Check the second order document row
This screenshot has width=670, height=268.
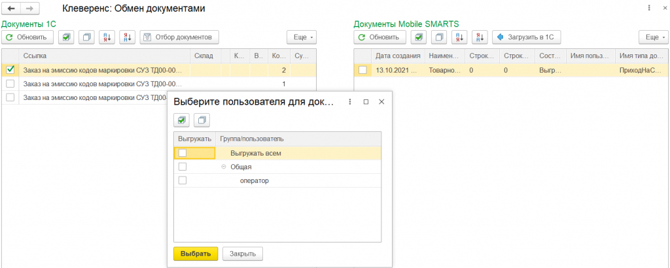click(x=10, y=84)
